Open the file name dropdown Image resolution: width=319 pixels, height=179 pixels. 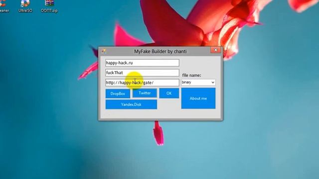point(198,83)
